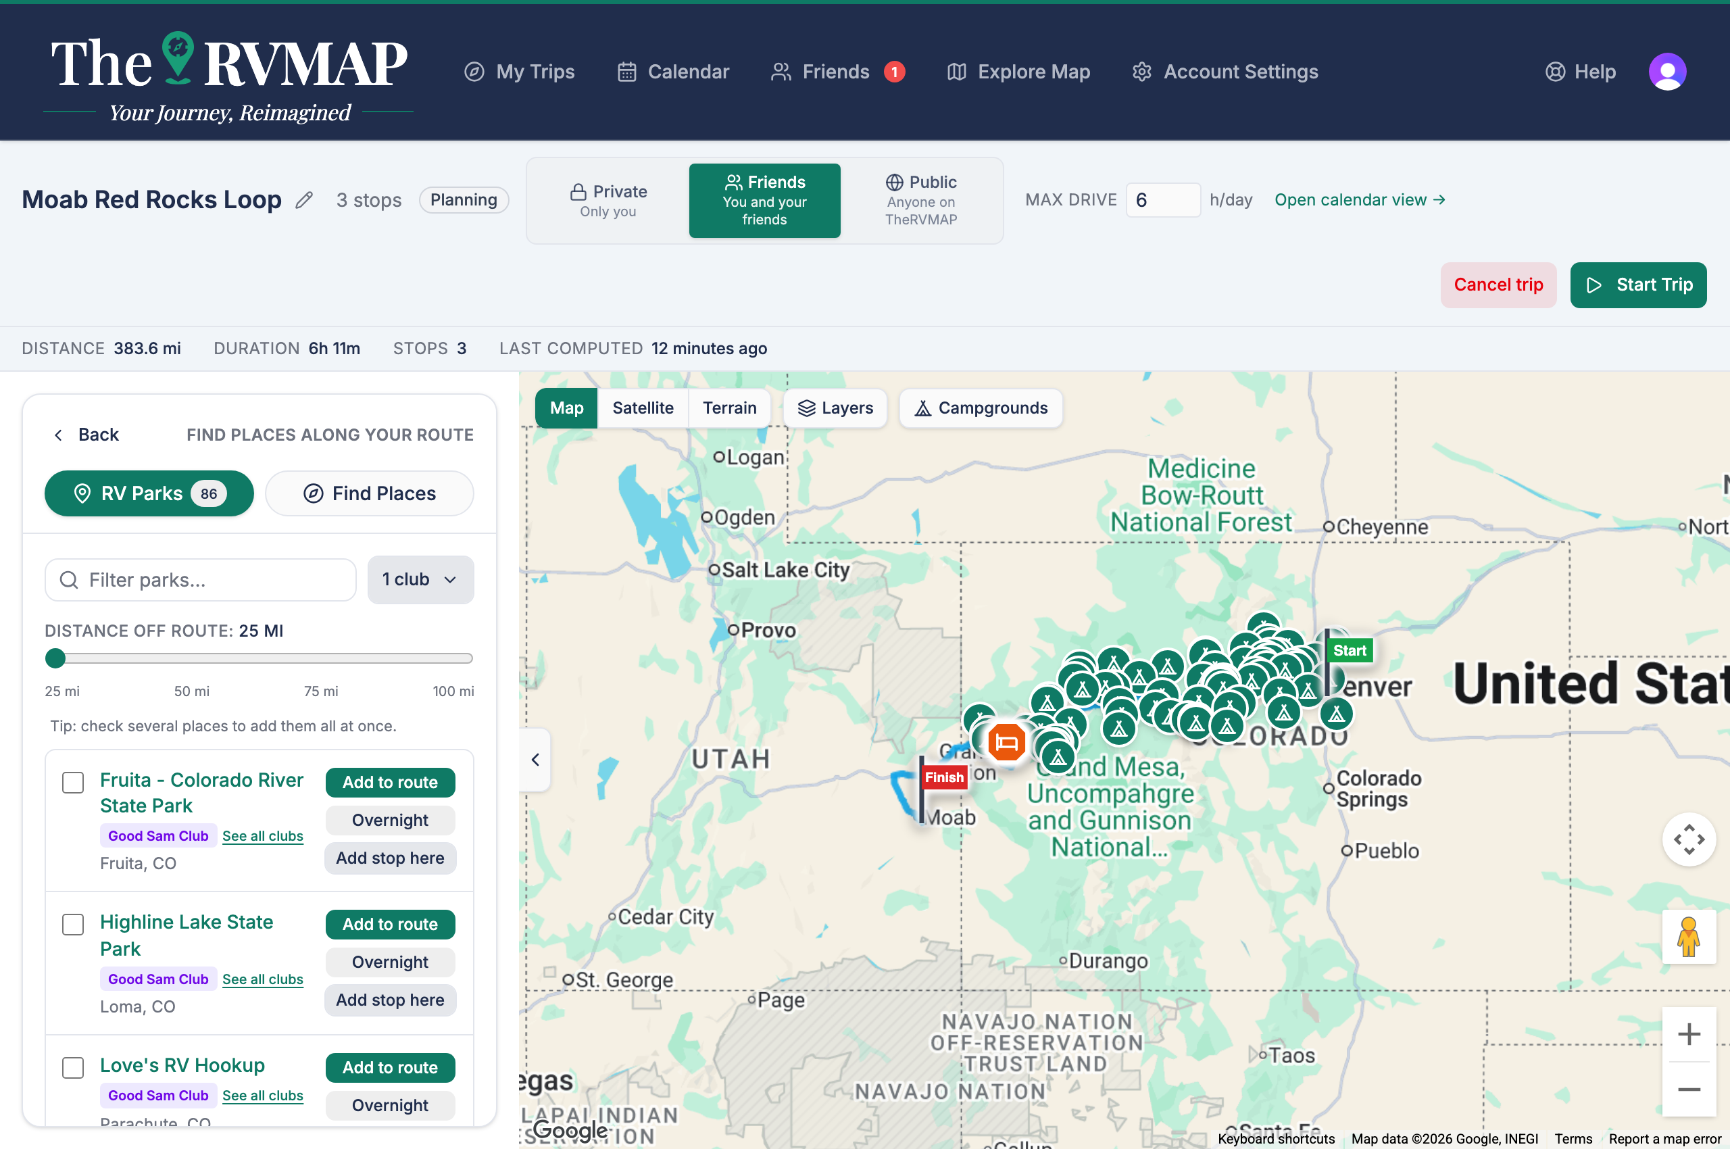Viewport: 1730px width, 1149px height.
Task: Open calendar view link
Action: (x=1359, y=200)
